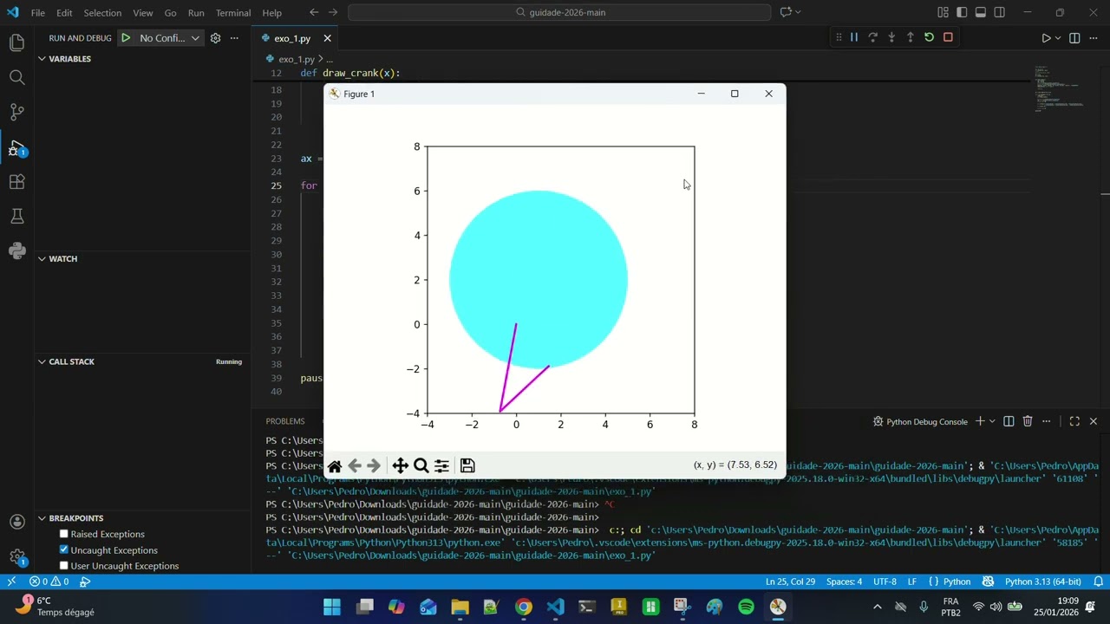Select the Zoom to rectangle tool
The height and width of the screenshot is (624, 1110).
click(421, 466)
